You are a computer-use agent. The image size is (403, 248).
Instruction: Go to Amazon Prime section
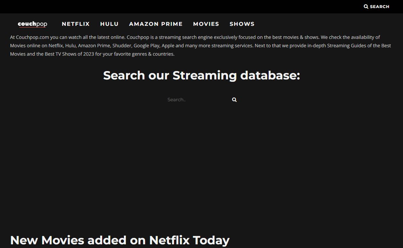point(156,24)
